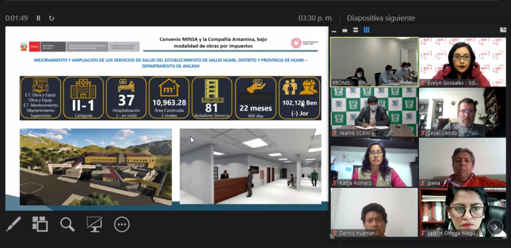This screenshot has width=511, height=248.
Task: Click the '81 Aisladores Sísmicos' card
Action: [212, 98]
